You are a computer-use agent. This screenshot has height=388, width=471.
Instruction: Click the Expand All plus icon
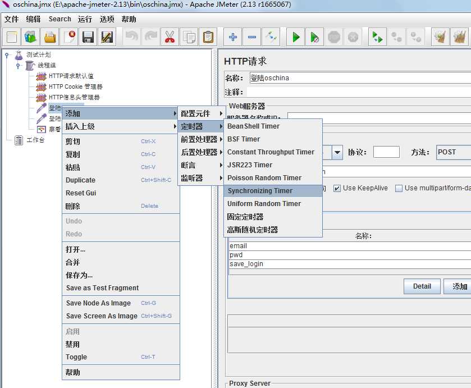coord(233,37)
